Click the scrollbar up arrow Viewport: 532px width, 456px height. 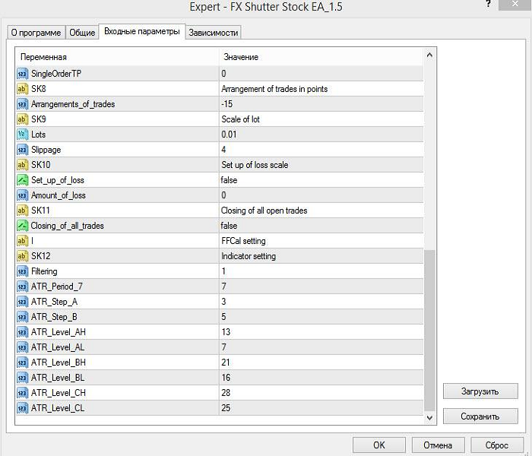(429, 55)
